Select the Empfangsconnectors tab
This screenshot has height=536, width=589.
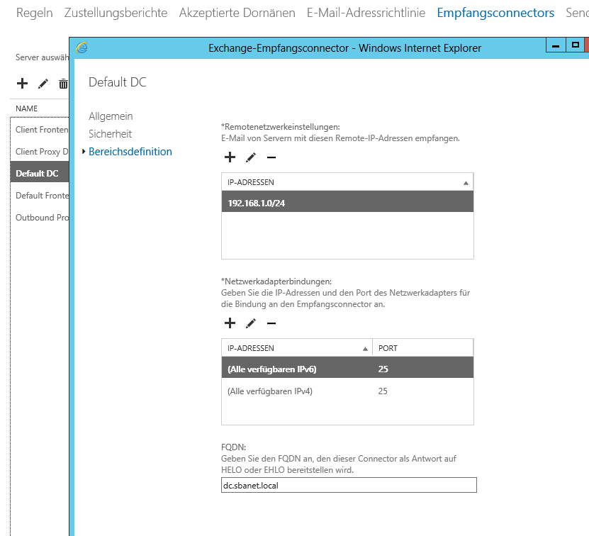[x=495, y=13]
